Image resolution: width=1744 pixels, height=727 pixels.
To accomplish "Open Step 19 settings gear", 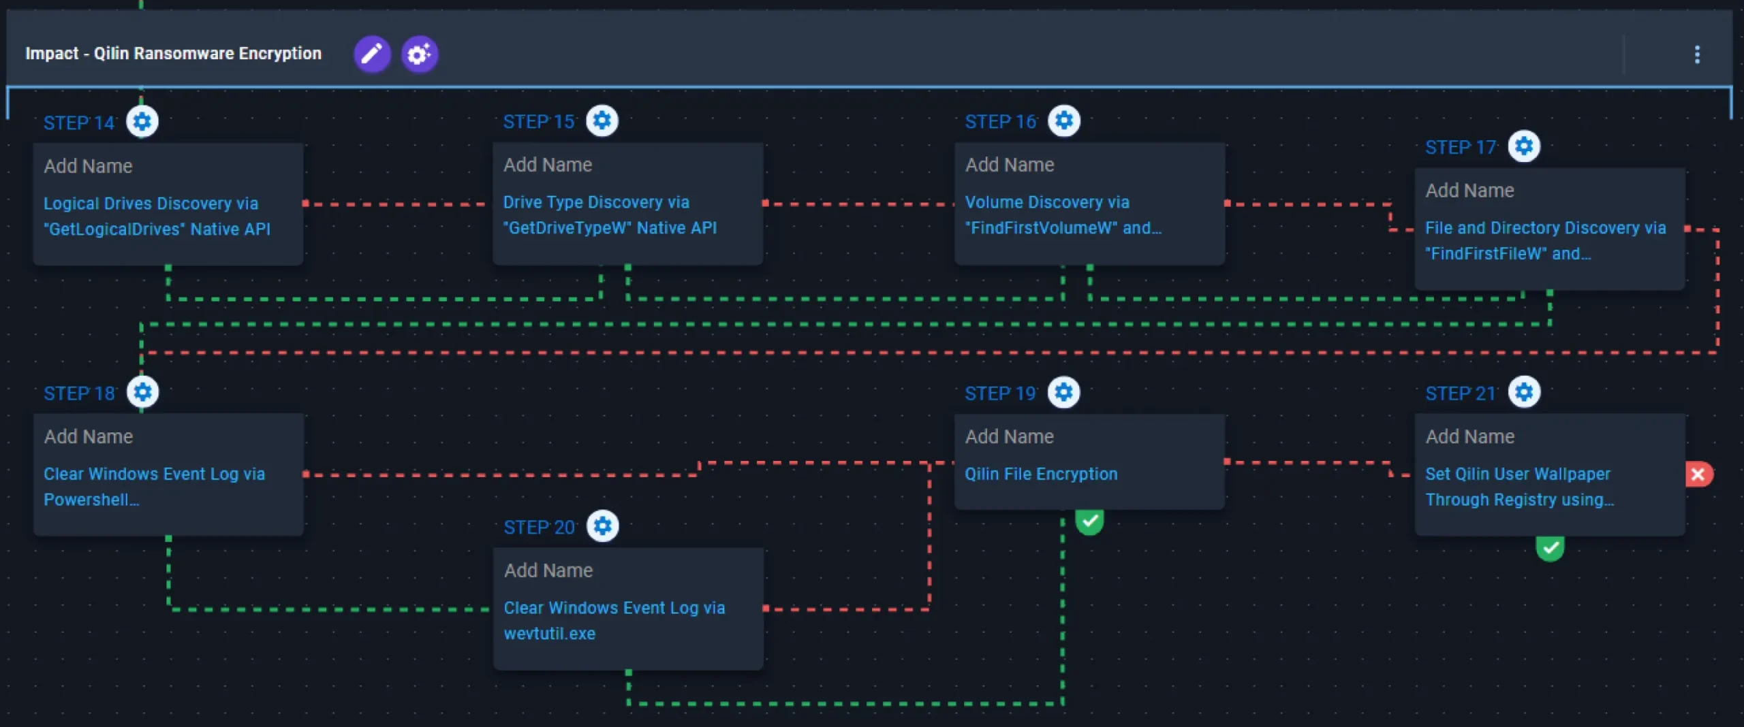I will (x=1063, y=392).
